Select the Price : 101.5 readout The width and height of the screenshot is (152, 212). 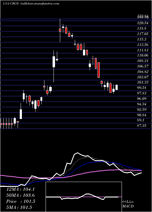(21, 201)
